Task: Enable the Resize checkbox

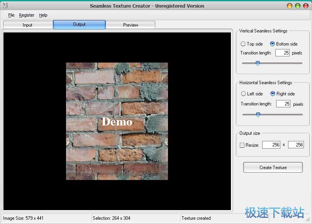Action: (x=242, y=145)
